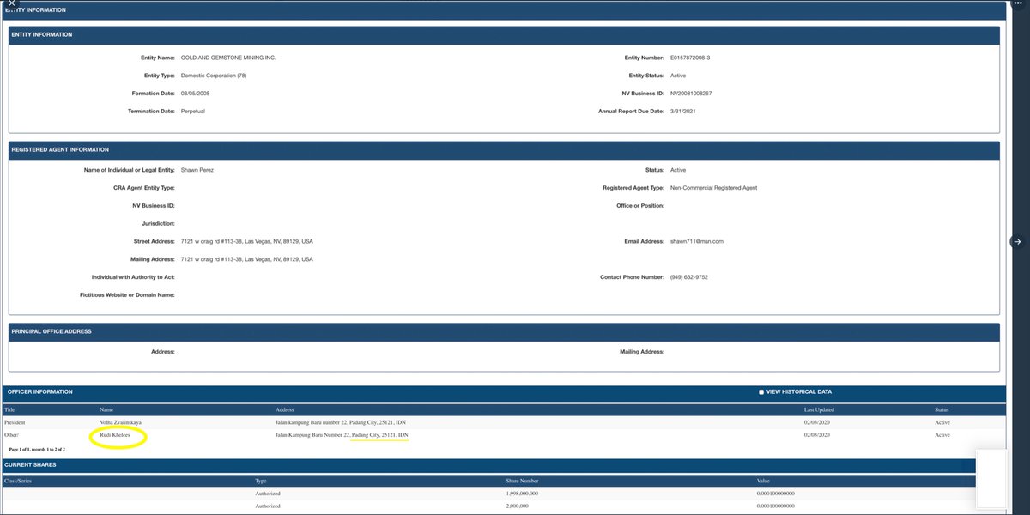Select registered agent name Shawn Perez

click(x=197, y=170)
